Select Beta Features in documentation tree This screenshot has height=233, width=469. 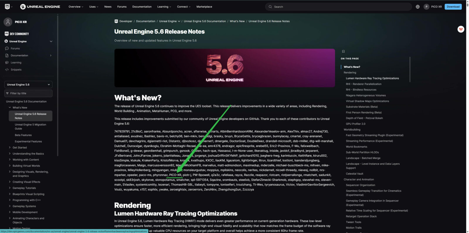coord(23,135)
